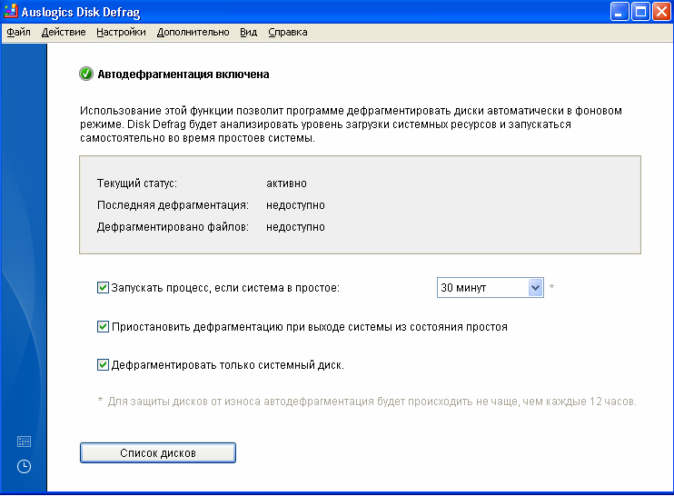Minimize the Disk Defrag window
Image resolution: width=674 pixels, height=496 pixels.
[619, 13]
